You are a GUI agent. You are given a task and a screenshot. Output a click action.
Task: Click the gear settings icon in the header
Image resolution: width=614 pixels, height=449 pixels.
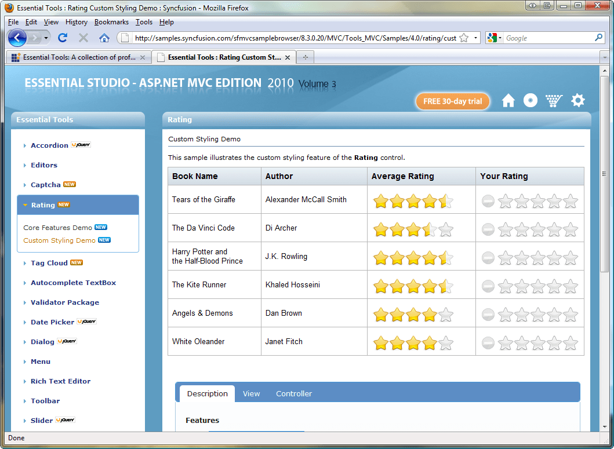click(578, 100)
